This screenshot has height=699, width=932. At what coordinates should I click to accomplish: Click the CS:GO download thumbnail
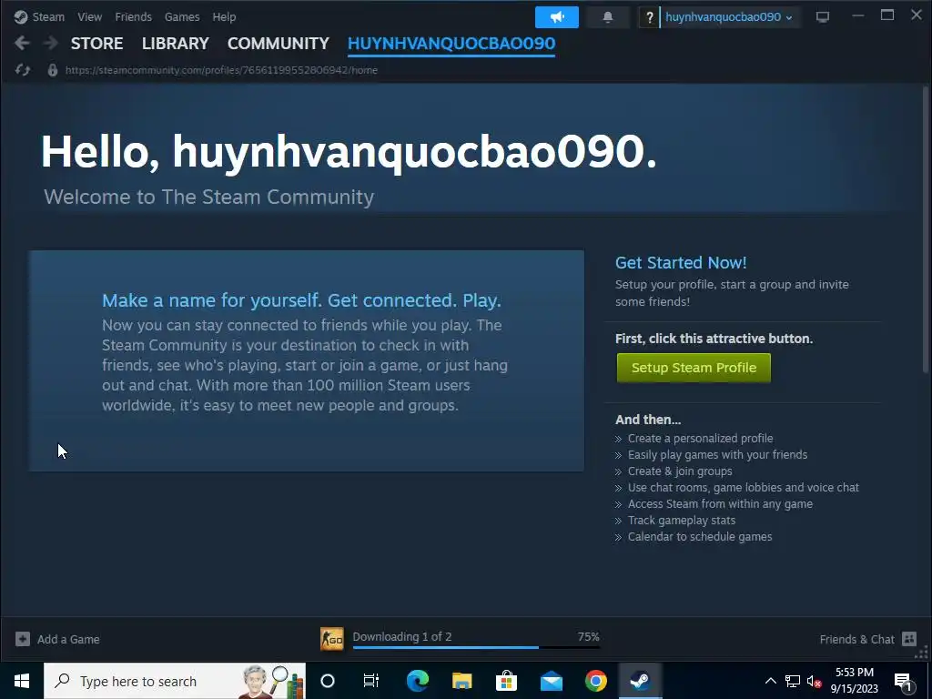pyautogui.click(x=331, y=639)
